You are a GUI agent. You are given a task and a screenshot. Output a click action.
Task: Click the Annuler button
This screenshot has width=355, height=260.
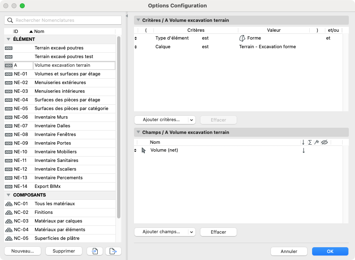point(289,251)
